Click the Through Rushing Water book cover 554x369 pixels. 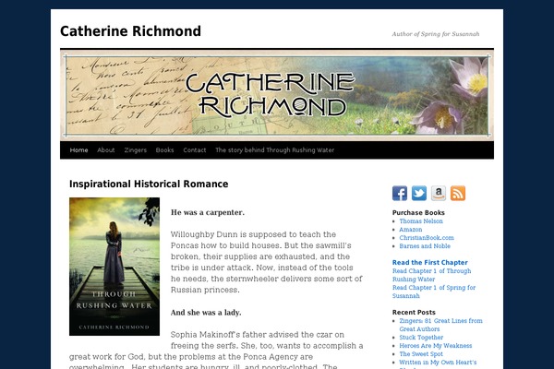click(x=114, y=267)
